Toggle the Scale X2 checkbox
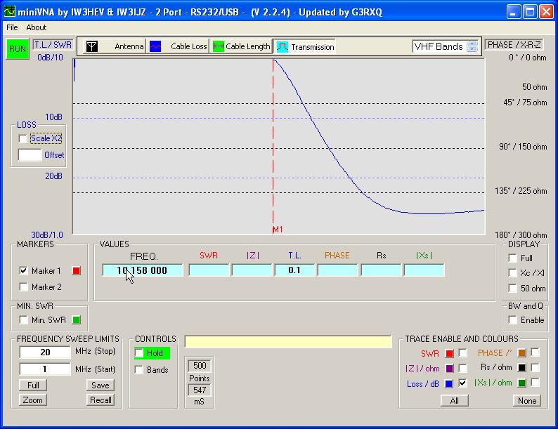This screenshot has width=558, height=429. (23, 139)
